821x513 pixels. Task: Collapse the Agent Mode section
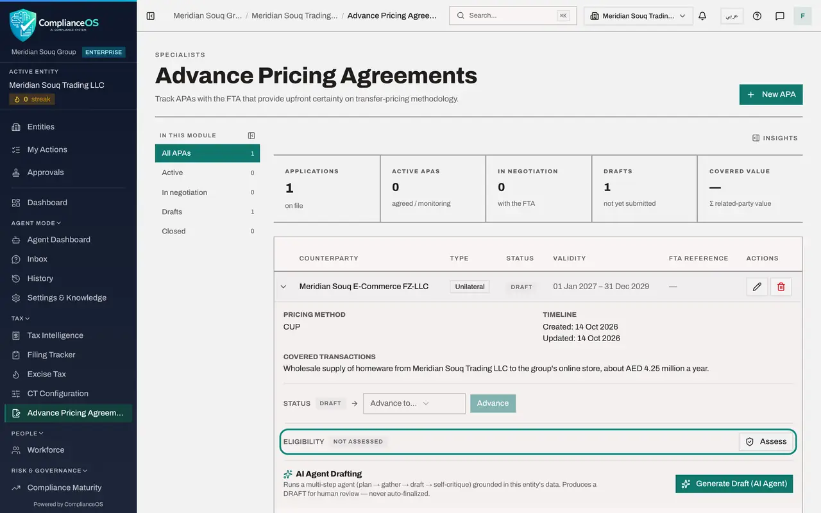(x=37, y=223)
